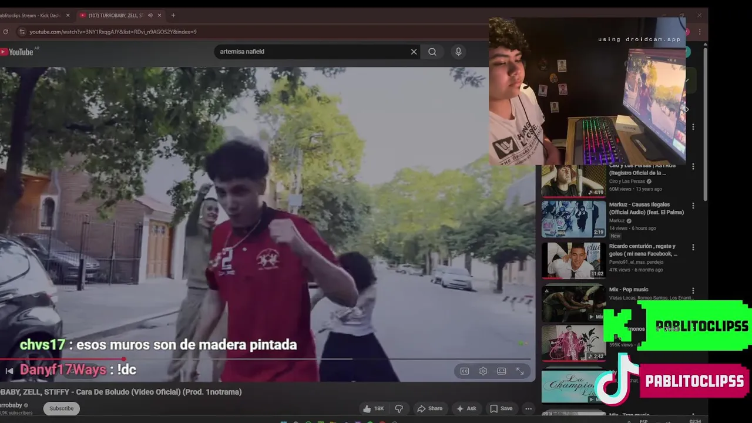Open the Turrobaby channel name link

11,405
